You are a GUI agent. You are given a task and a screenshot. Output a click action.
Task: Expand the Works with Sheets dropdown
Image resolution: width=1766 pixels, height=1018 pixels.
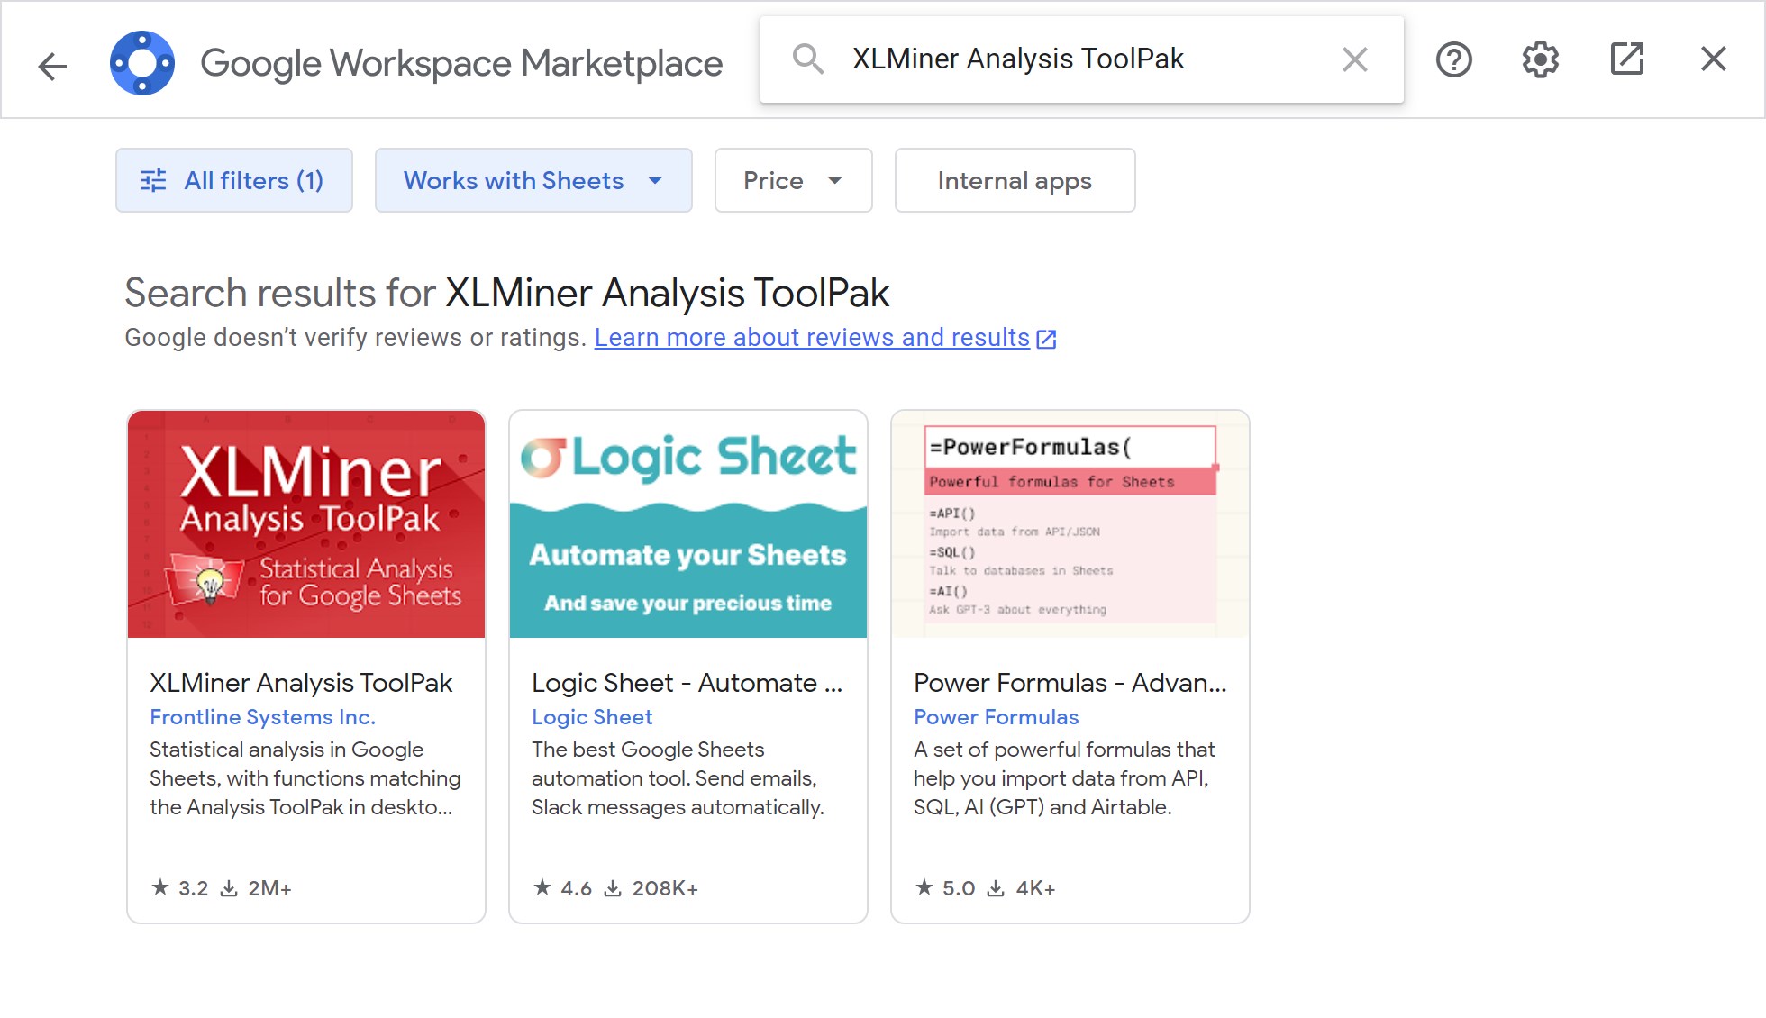coord(533,180)
